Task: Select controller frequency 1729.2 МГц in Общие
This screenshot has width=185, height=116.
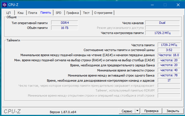Action: [x=162, y=33]
